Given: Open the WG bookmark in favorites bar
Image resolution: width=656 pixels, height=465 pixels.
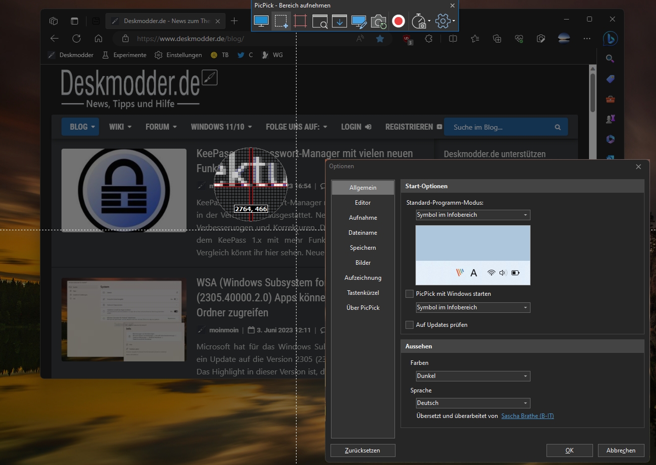Looking at the screenshot, I should [x=272, y=55].
